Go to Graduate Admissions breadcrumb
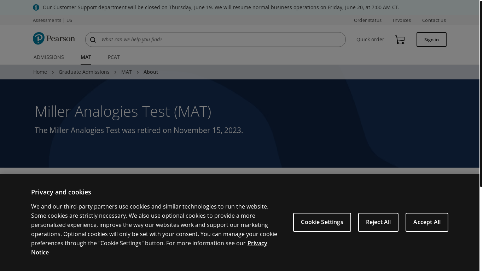 coord(84,72)
